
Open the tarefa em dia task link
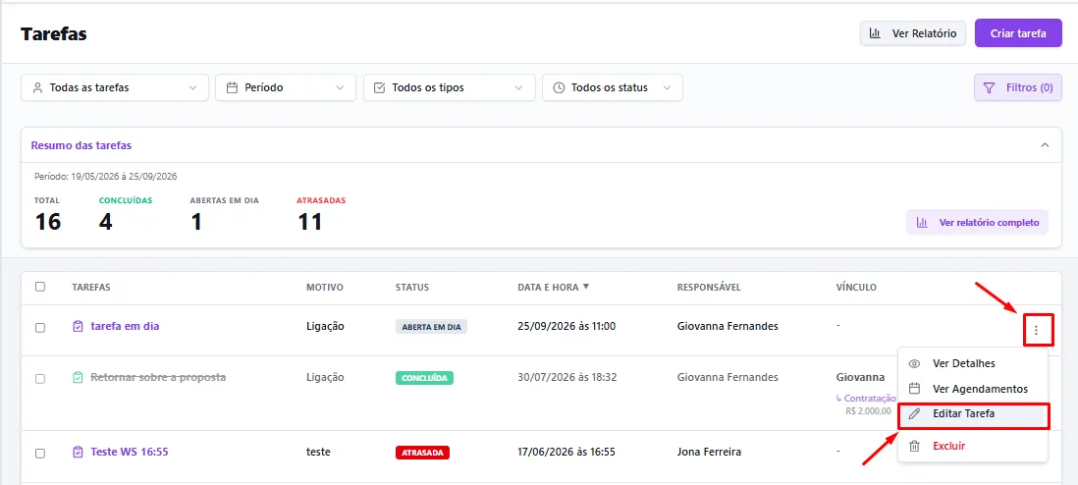pyautogui.click(x=125, y=327)
